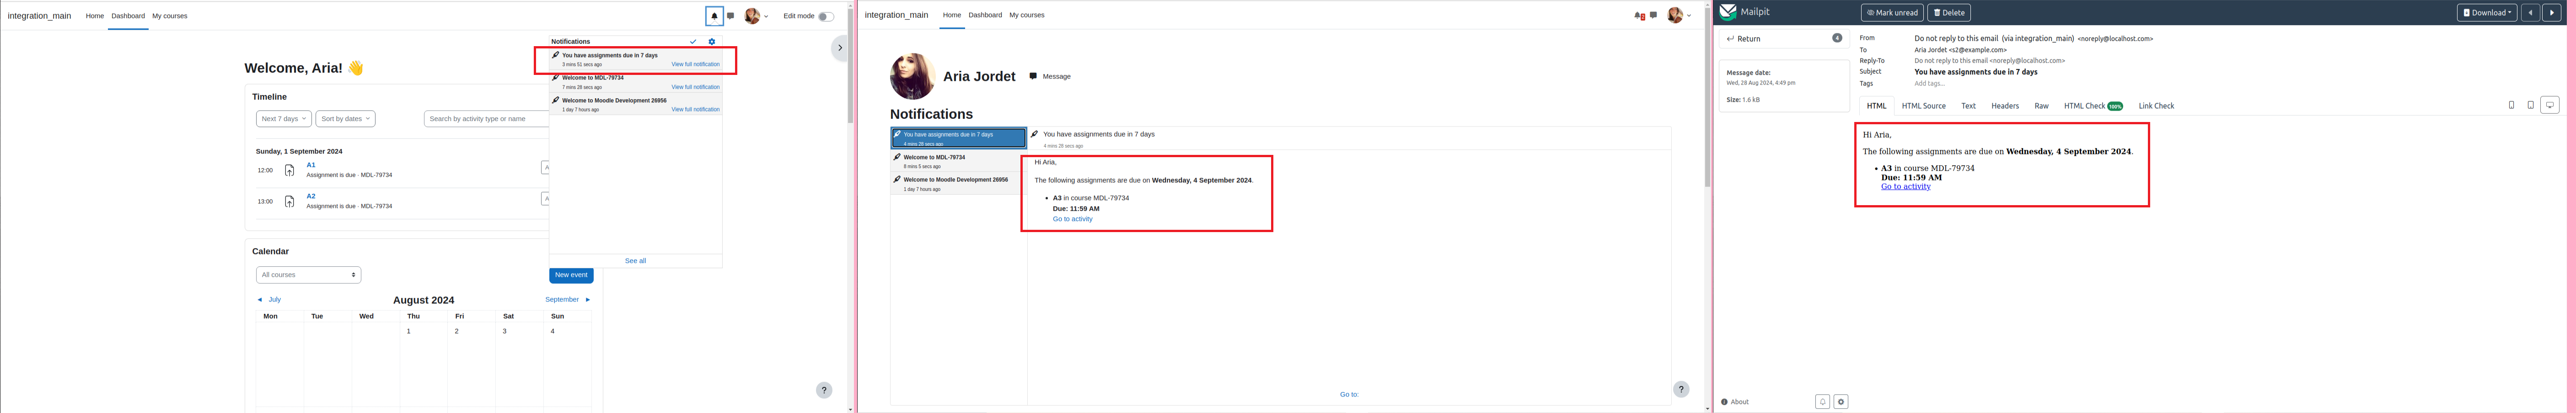
Task: Select Dashboard in profile window navigation
Action: (985, 15)
